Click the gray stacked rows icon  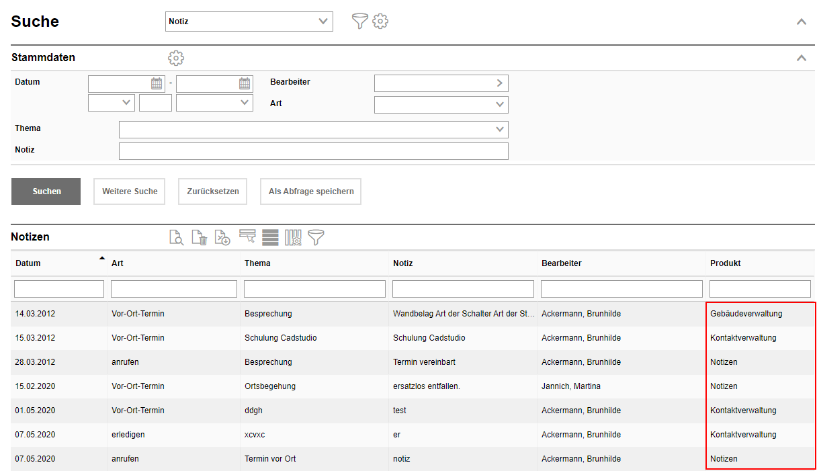coord(270,237)
